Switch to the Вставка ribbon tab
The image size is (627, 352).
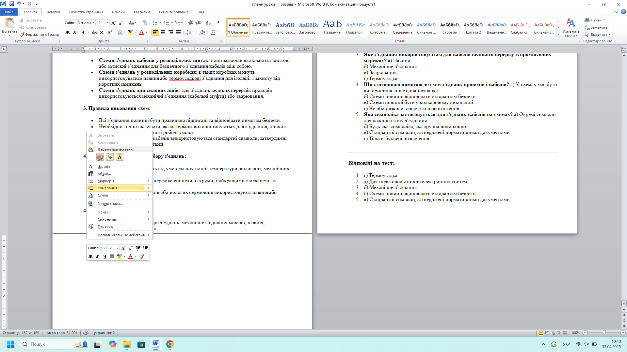(53, 12)
